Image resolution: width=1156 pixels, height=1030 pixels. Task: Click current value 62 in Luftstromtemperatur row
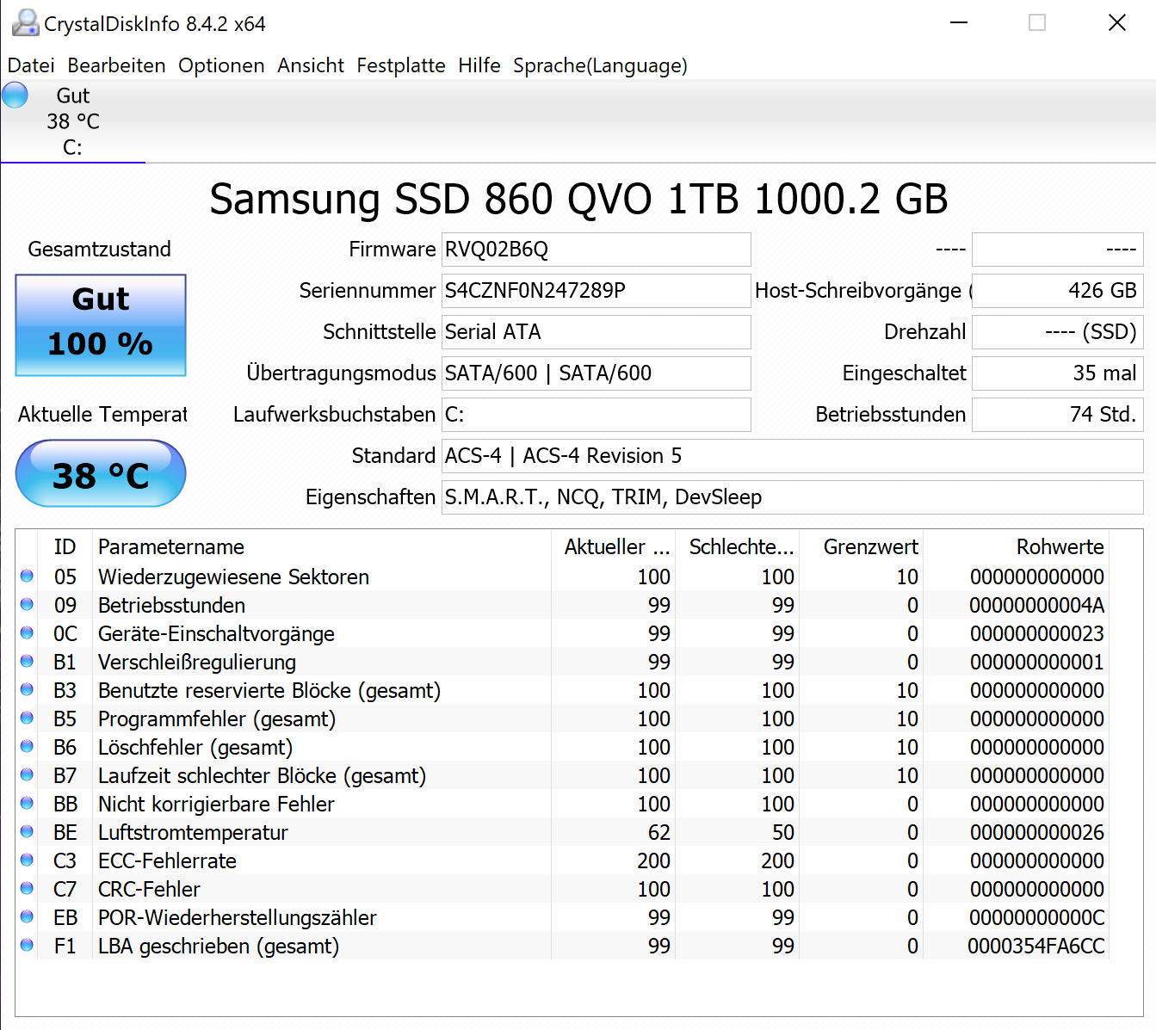point(658,833)
